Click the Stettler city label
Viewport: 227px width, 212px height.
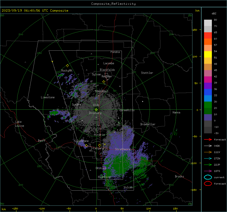(147, 73)
